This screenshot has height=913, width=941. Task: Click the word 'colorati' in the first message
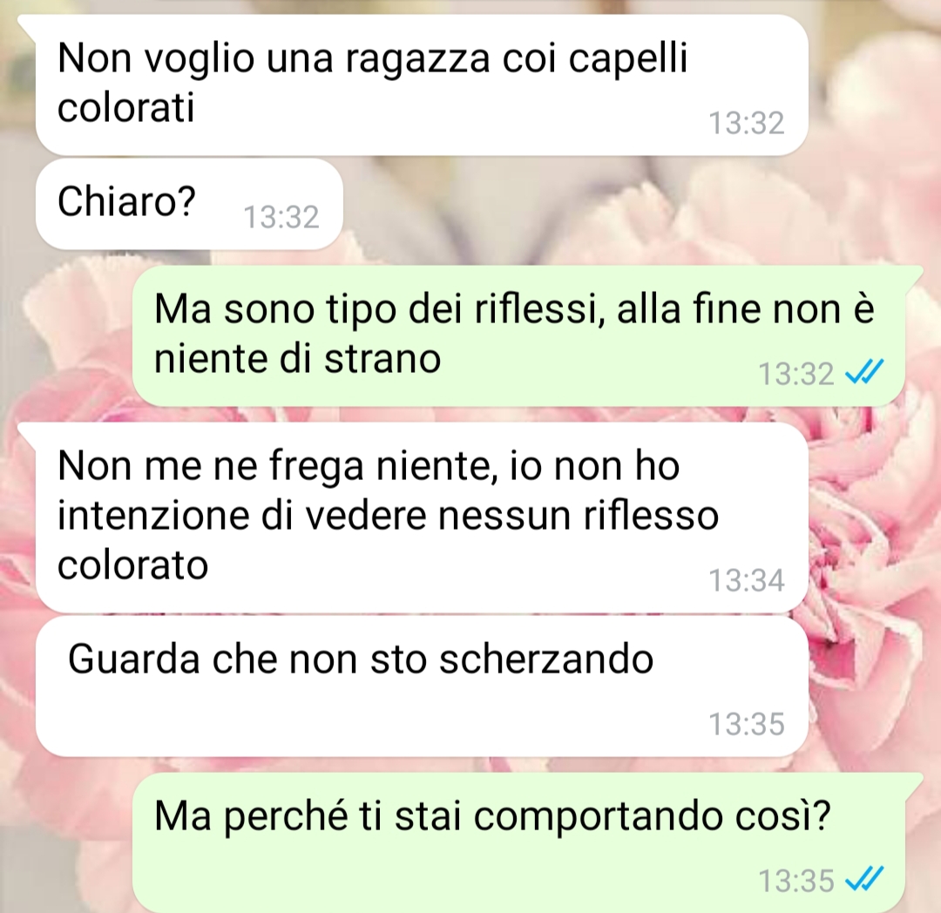coord(126,108)
